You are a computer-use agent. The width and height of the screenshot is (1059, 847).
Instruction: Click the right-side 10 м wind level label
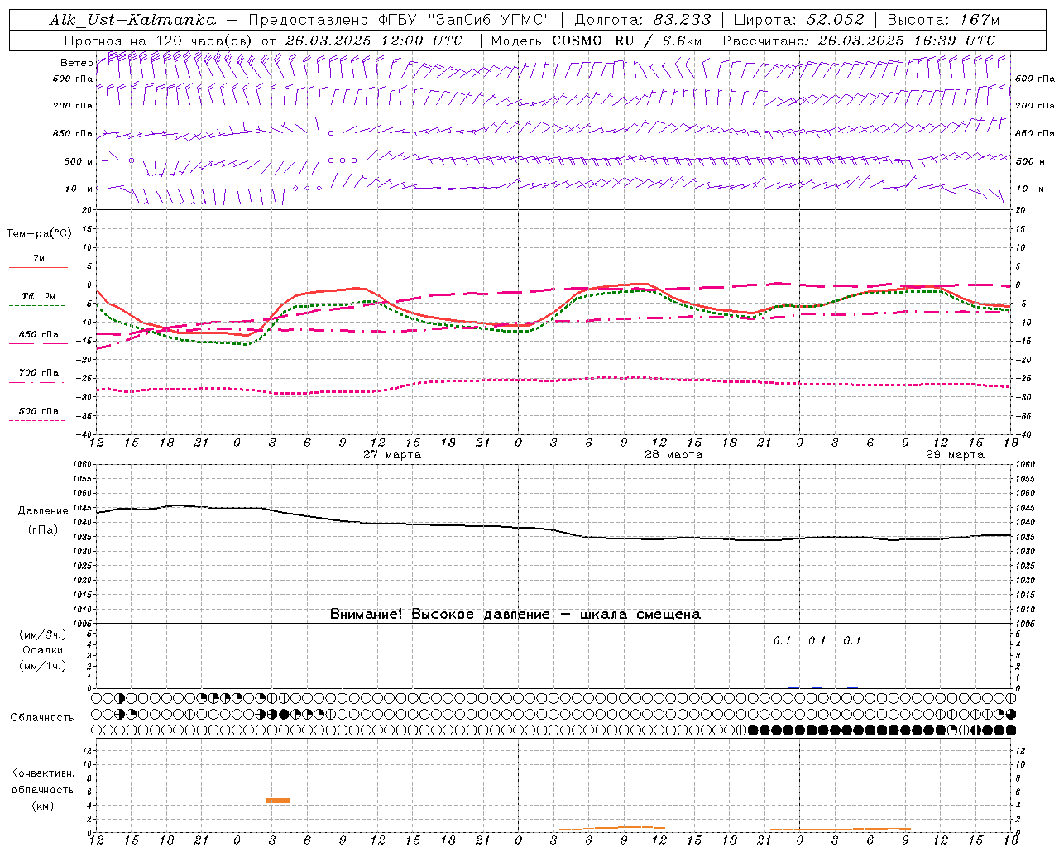(1029, 189)
